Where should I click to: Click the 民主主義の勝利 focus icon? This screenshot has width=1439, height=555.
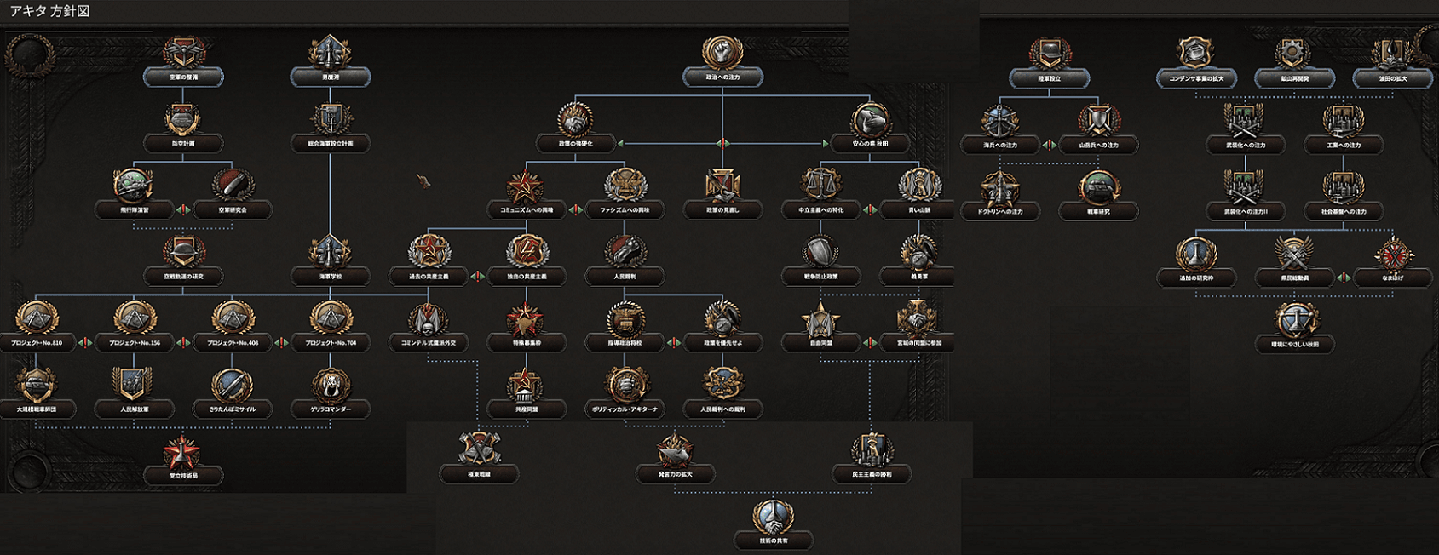(872, 451)
